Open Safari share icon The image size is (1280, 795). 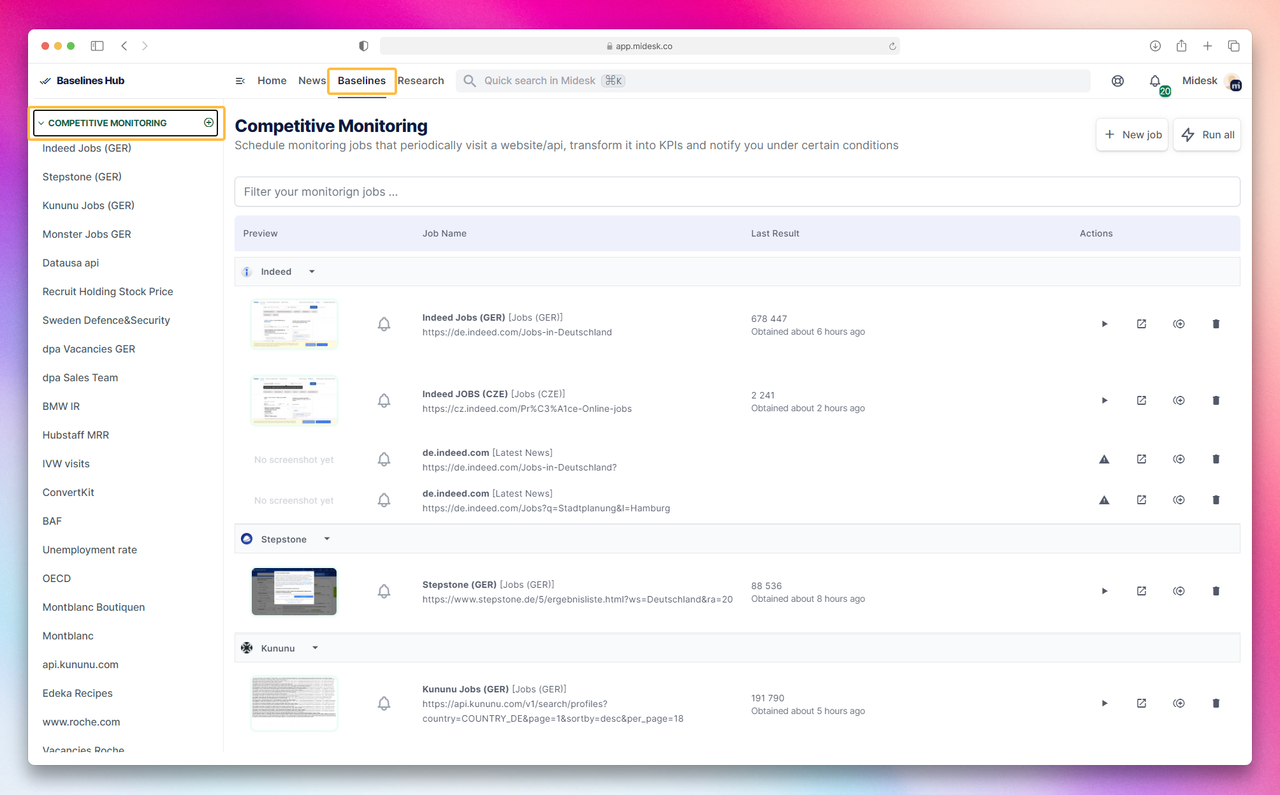coord(1181,45)
